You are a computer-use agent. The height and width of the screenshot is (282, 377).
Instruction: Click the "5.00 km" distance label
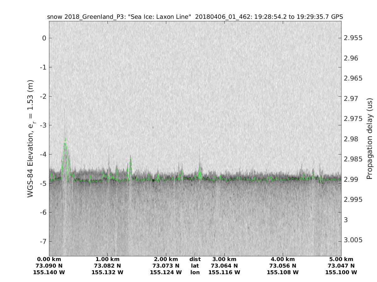pos(341,259)
